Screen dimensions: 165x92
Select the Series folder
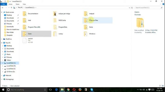click(x=97, y=27)
